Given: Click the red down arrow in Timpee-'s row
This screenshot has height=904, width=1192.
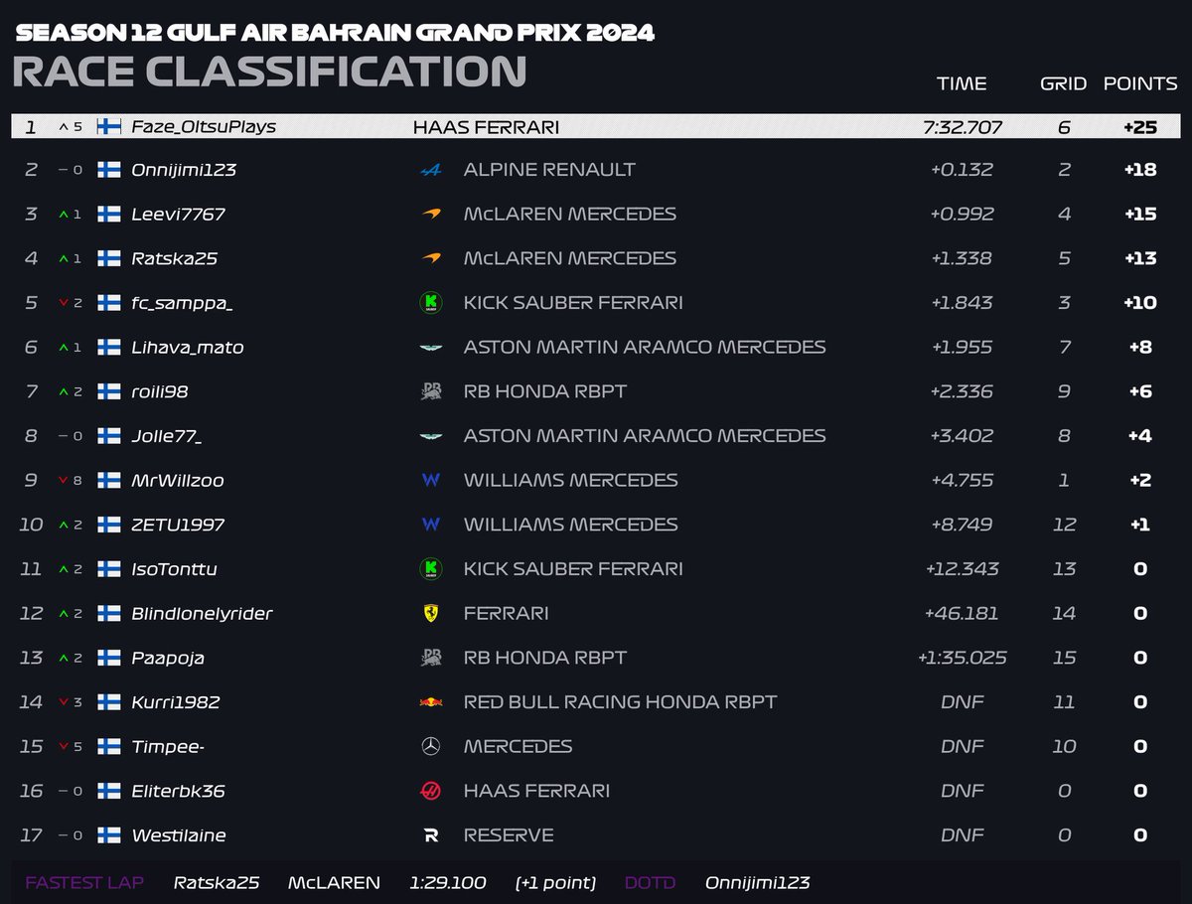Looking at the screenshot, I should pyautogui.click(x=64, y=747).
